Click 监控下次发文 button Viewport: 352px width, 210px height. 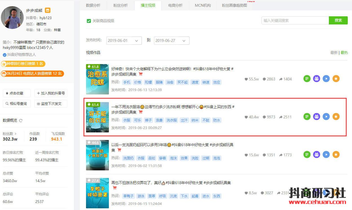(x=51, y=104)
